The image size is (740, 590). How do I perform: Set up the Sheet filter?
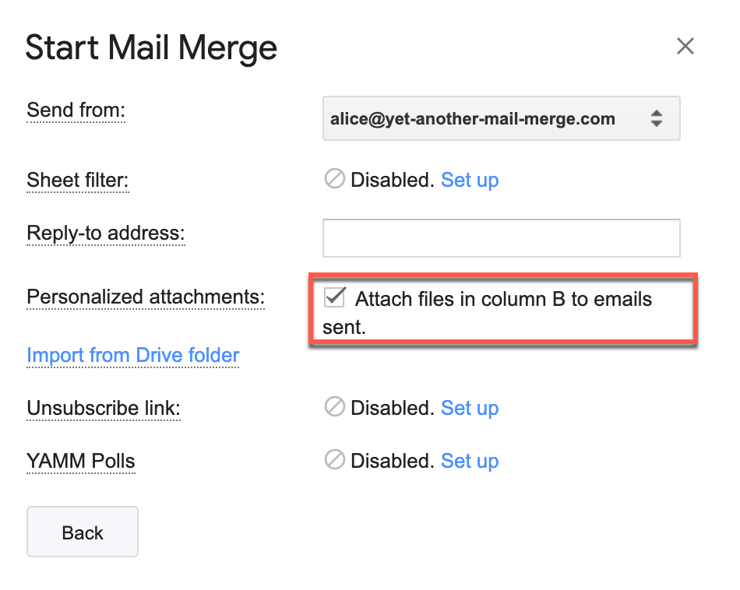[x=470, y=180]
